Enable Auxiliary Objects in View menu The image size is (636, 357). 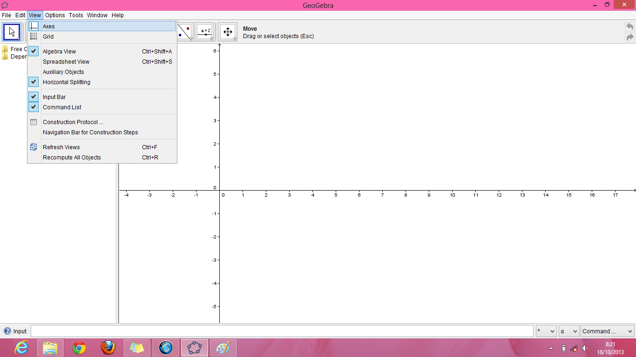pyautogui.click(x=102, y=72)
